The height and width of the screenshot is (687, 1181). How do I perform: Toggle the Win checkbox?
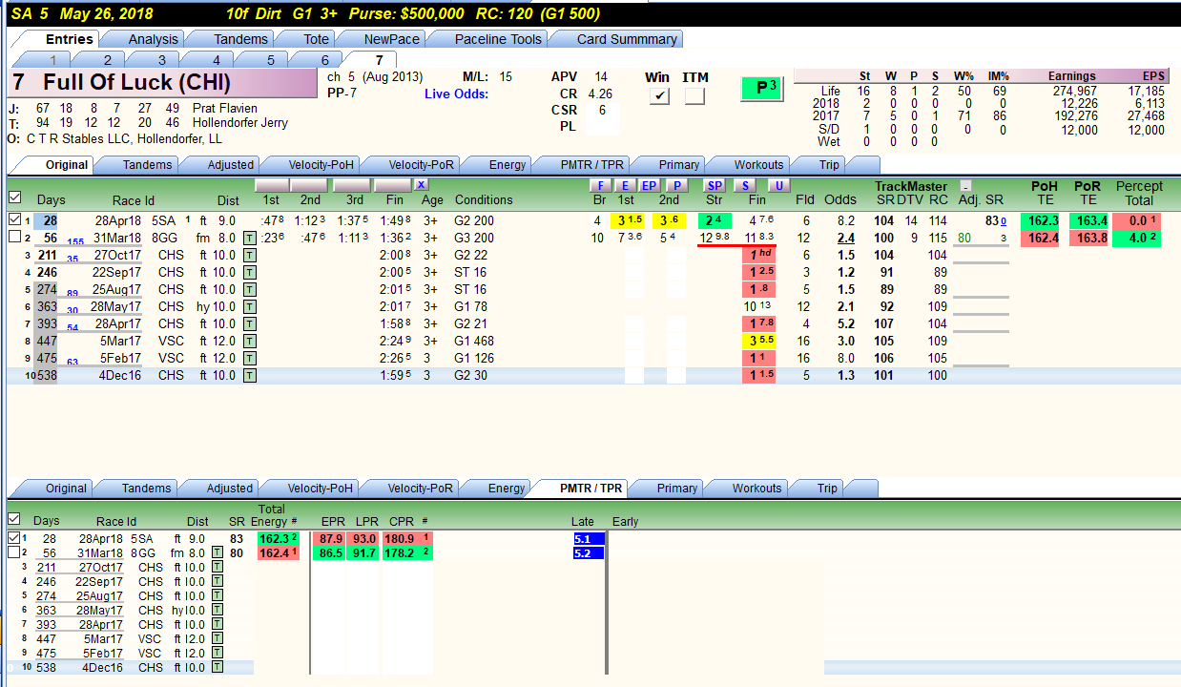click(x=659, y=95)
